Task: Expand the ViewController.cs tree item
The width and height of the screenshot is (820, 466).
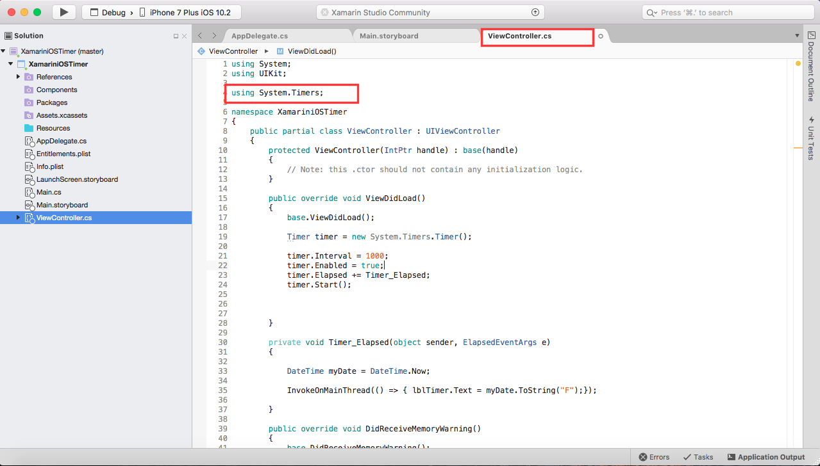Action: (x=19, y=217)
